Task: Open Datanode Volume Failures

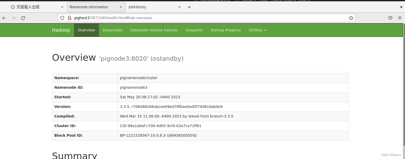Action: coord(154,30)
